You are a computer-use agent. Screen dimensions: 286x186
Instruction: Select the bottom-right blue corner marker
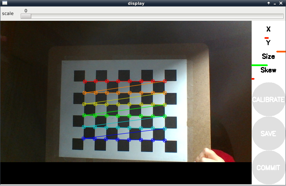165,140
